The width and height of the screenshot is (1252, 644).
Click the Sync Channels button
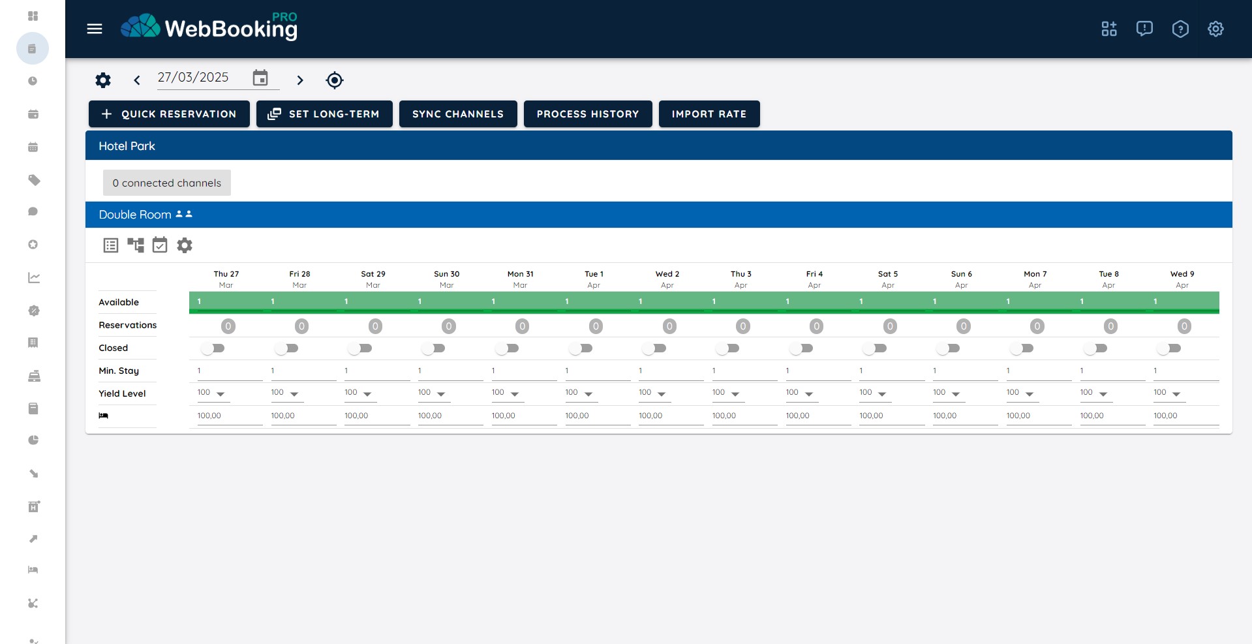click(x=458, y=114)
